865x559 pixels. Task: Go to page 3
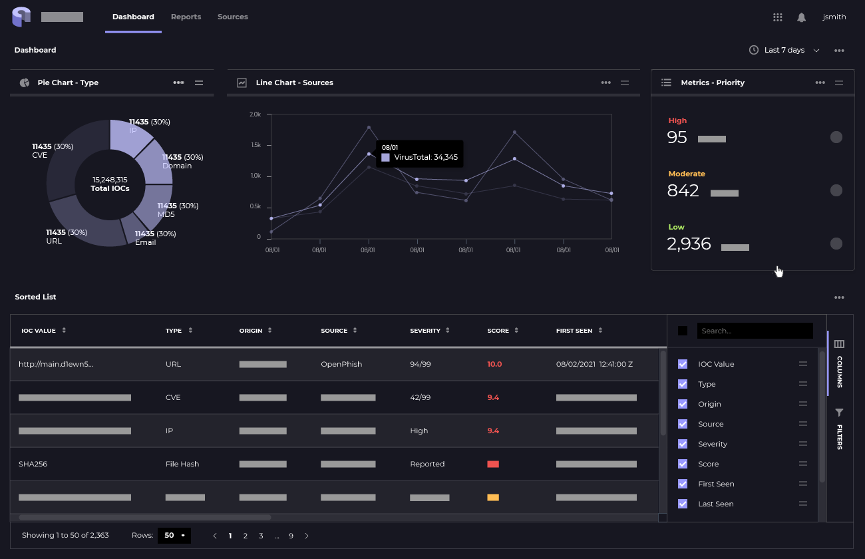pos(261,536)
